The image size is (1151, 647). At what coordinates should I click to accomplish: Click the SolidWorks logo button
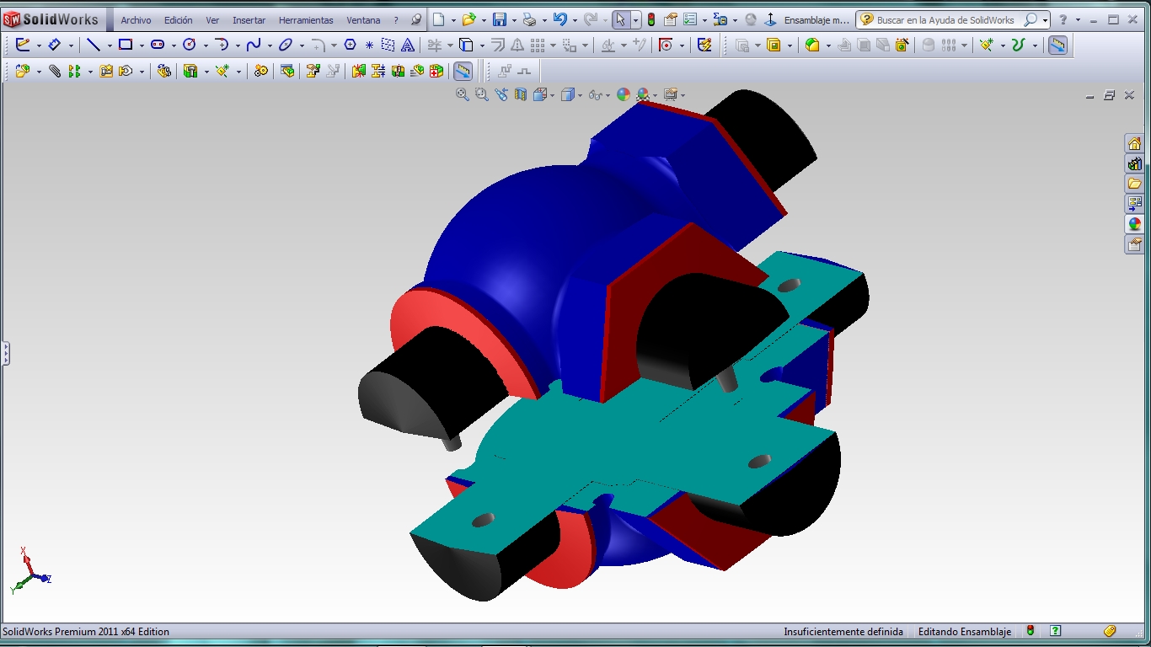click(52, 19)
